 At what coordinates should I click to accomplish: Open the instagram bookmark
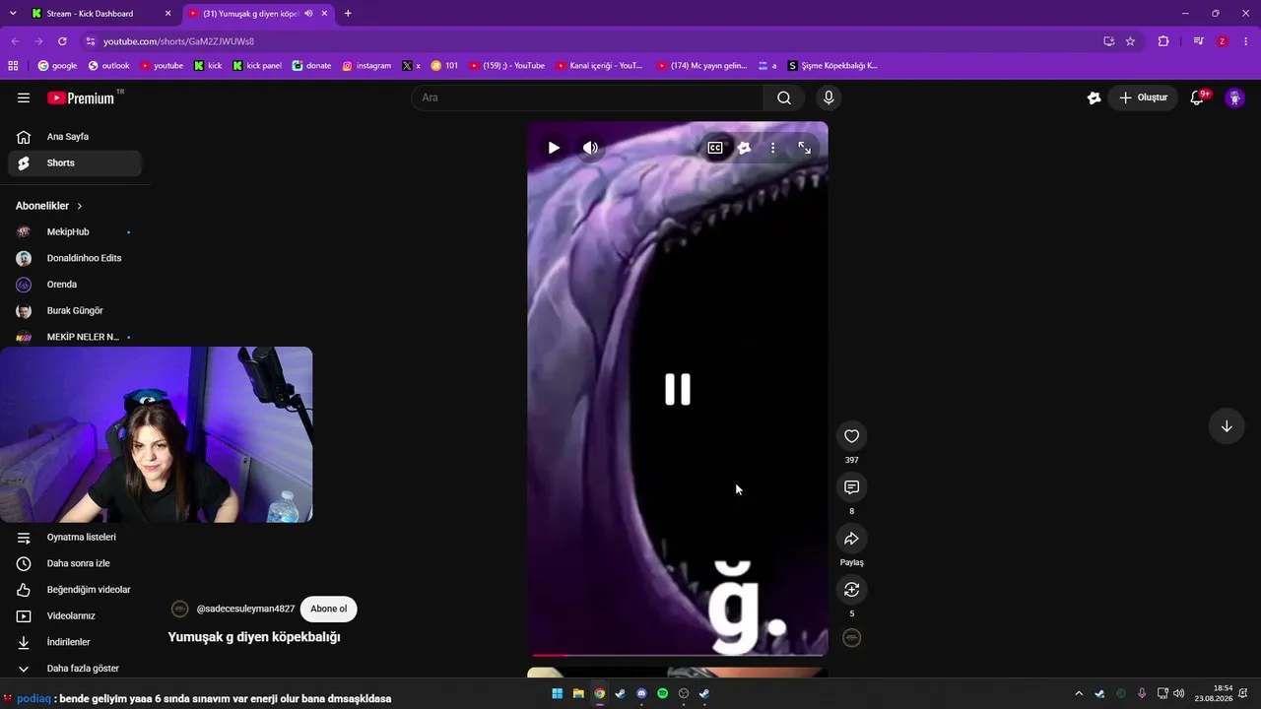click(x=366, y=66)
